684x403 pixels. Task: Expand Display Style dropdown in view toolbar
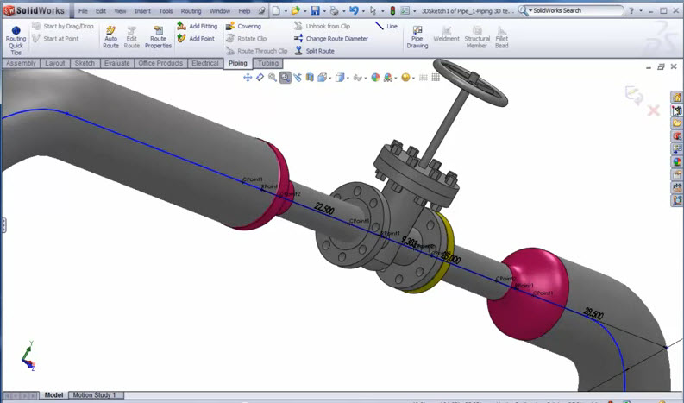(348, 79)
